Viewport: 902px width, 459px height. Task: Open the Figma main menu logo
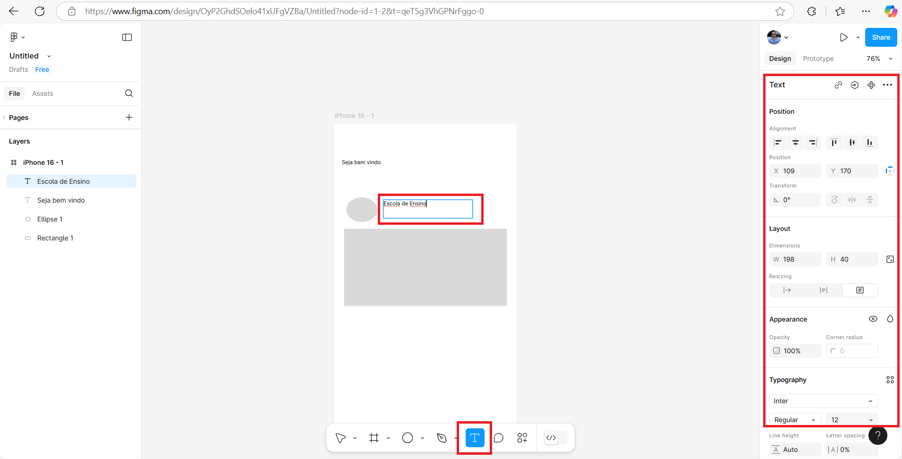coord(14,37)
